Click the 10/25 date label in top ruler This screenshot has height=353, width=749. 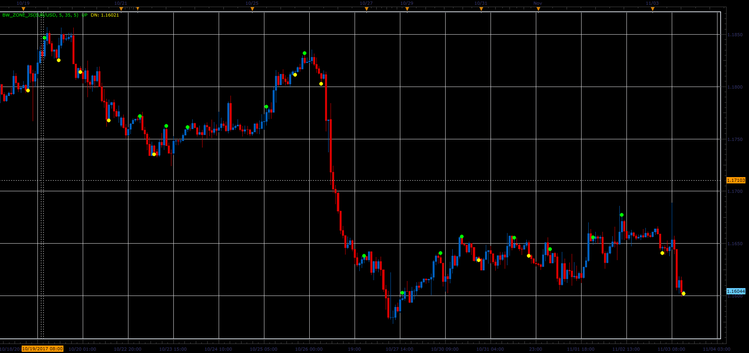[x=252, y=3]
